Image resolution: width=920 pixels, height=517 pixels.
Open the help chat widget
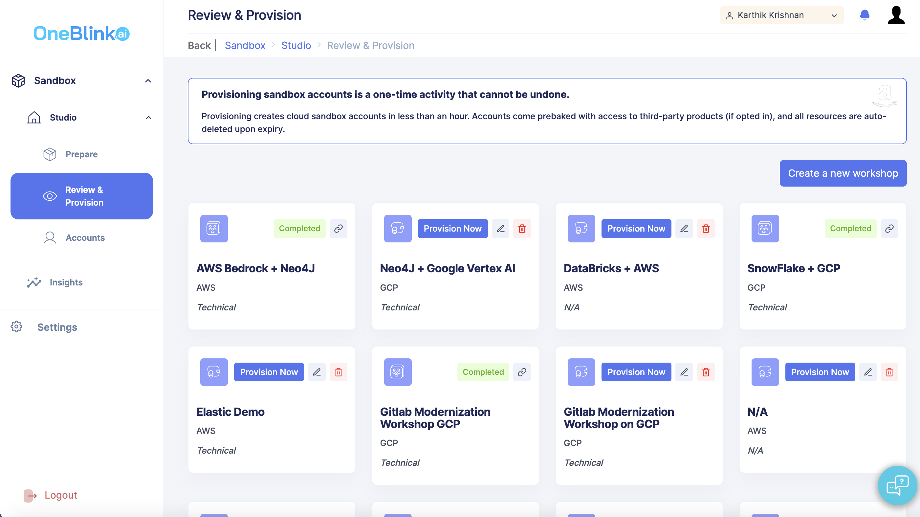(897, 485)
